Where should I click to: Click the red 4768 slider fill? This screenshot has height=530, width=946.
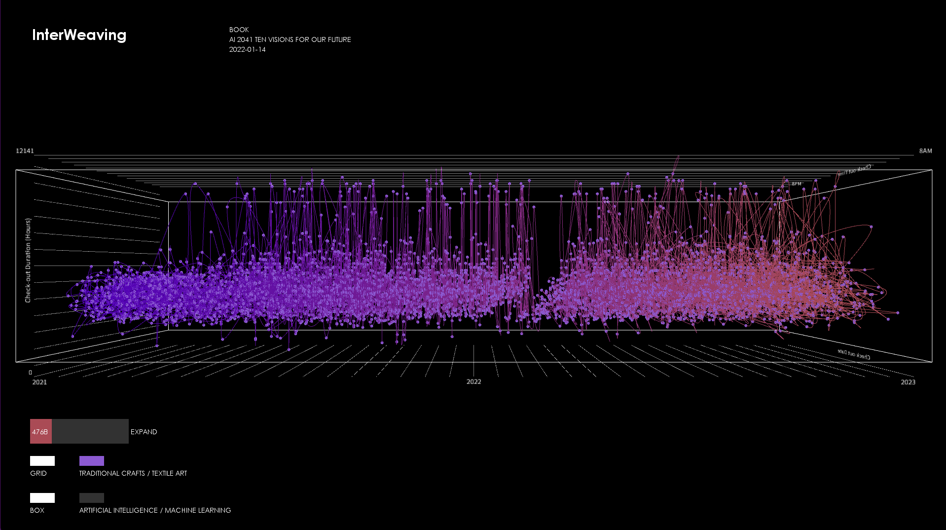point(40,431)
